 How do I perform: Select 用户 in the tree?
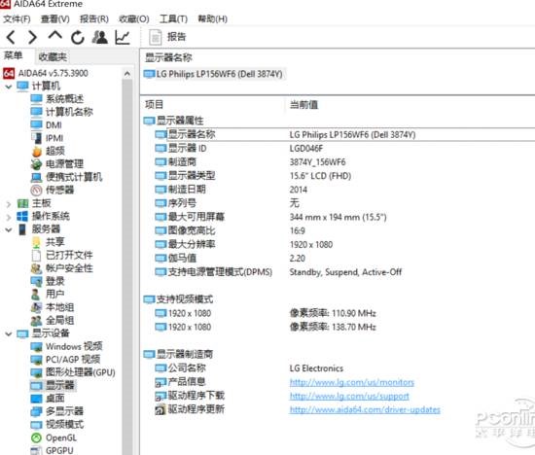point(48,294)
